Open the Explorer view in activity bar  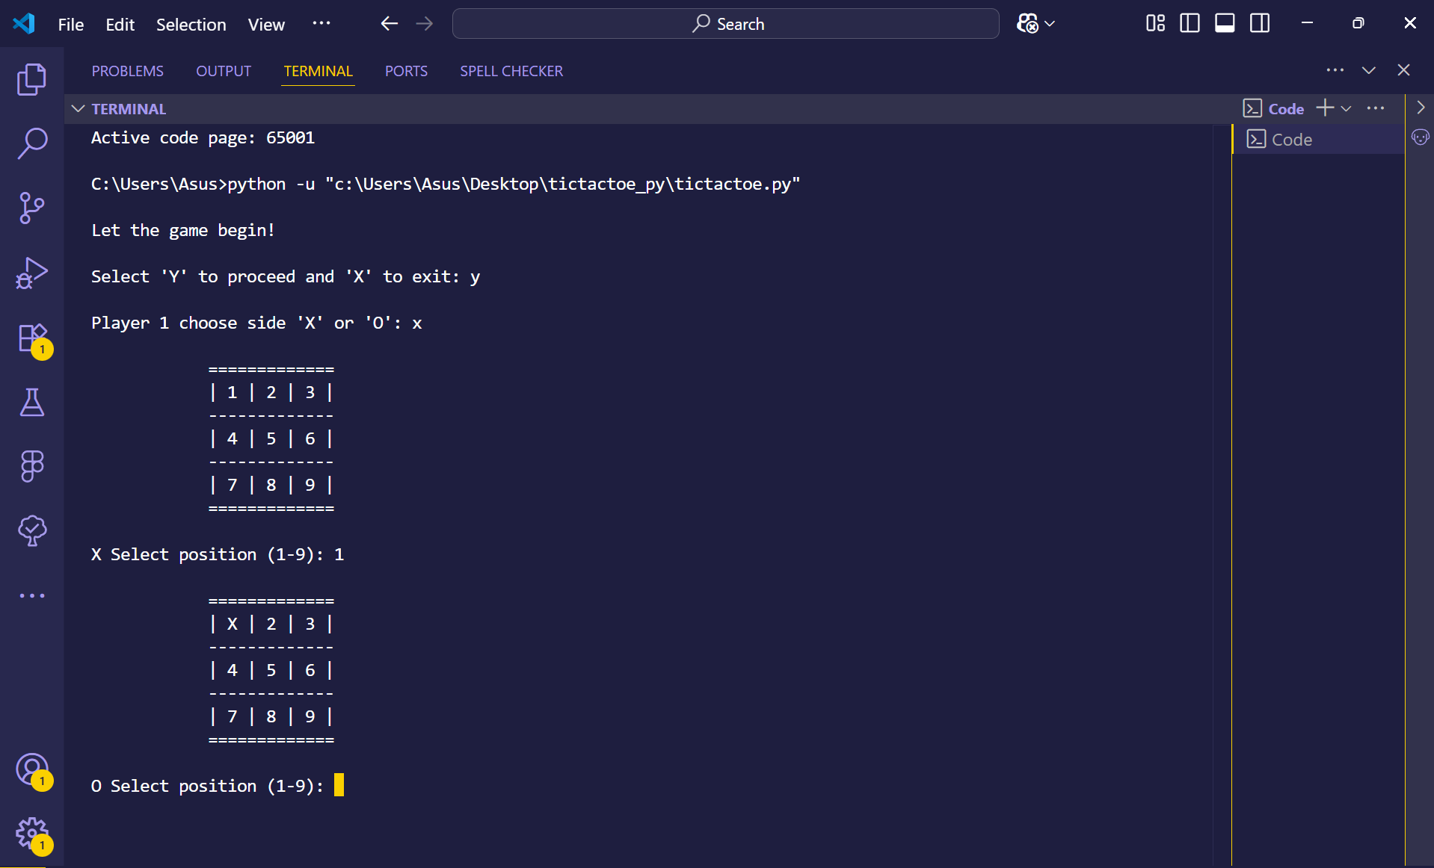pyautogui.click(x=31, y=79)
